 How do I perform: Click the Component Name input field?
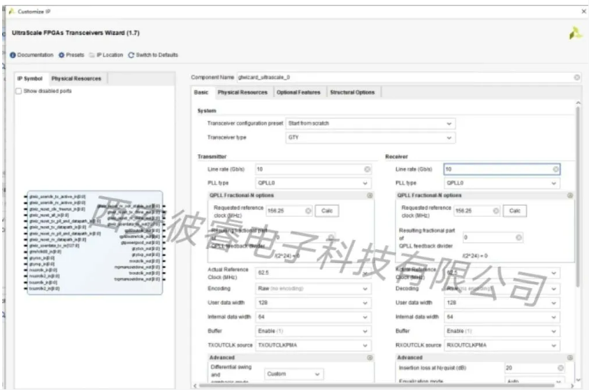coord(409,77)
